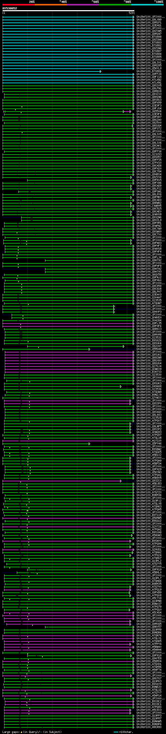Image resolution: width=166 pixels, height=734 pixels.
Task: Select hit label UniRef100_Q9C784
Action: pos(149,172)
